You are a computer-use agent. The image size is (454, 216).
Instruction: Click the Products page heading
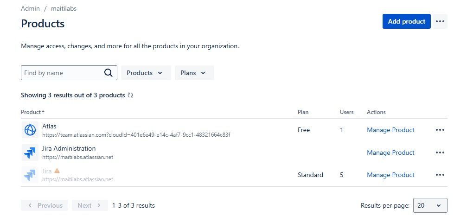(x=43, y=24)
